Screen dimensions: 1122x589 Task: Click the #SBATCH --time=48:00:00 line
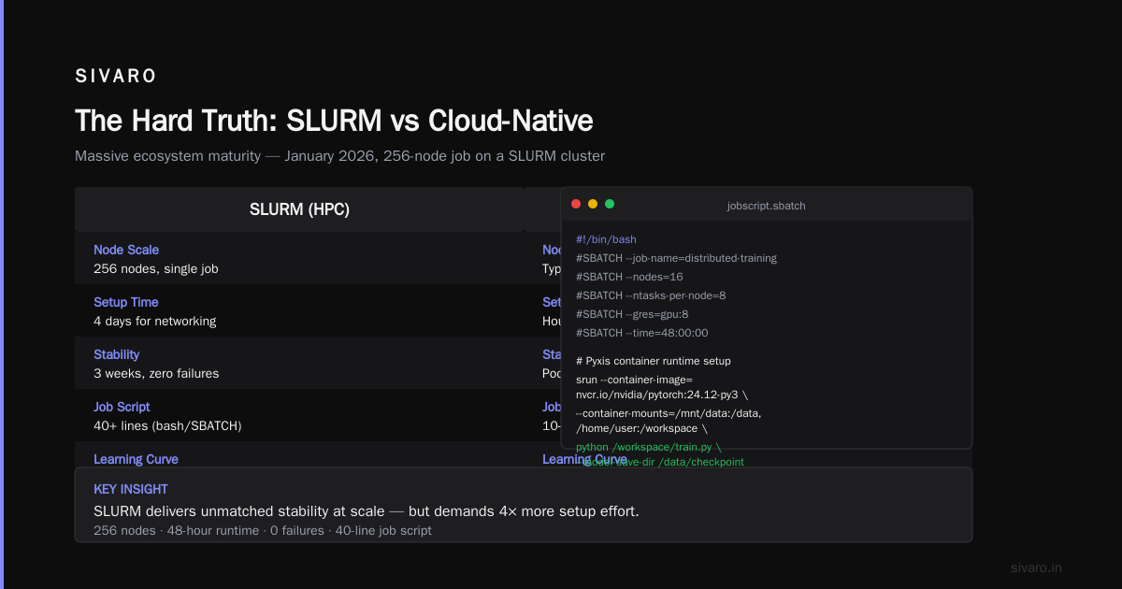point(642,333)
